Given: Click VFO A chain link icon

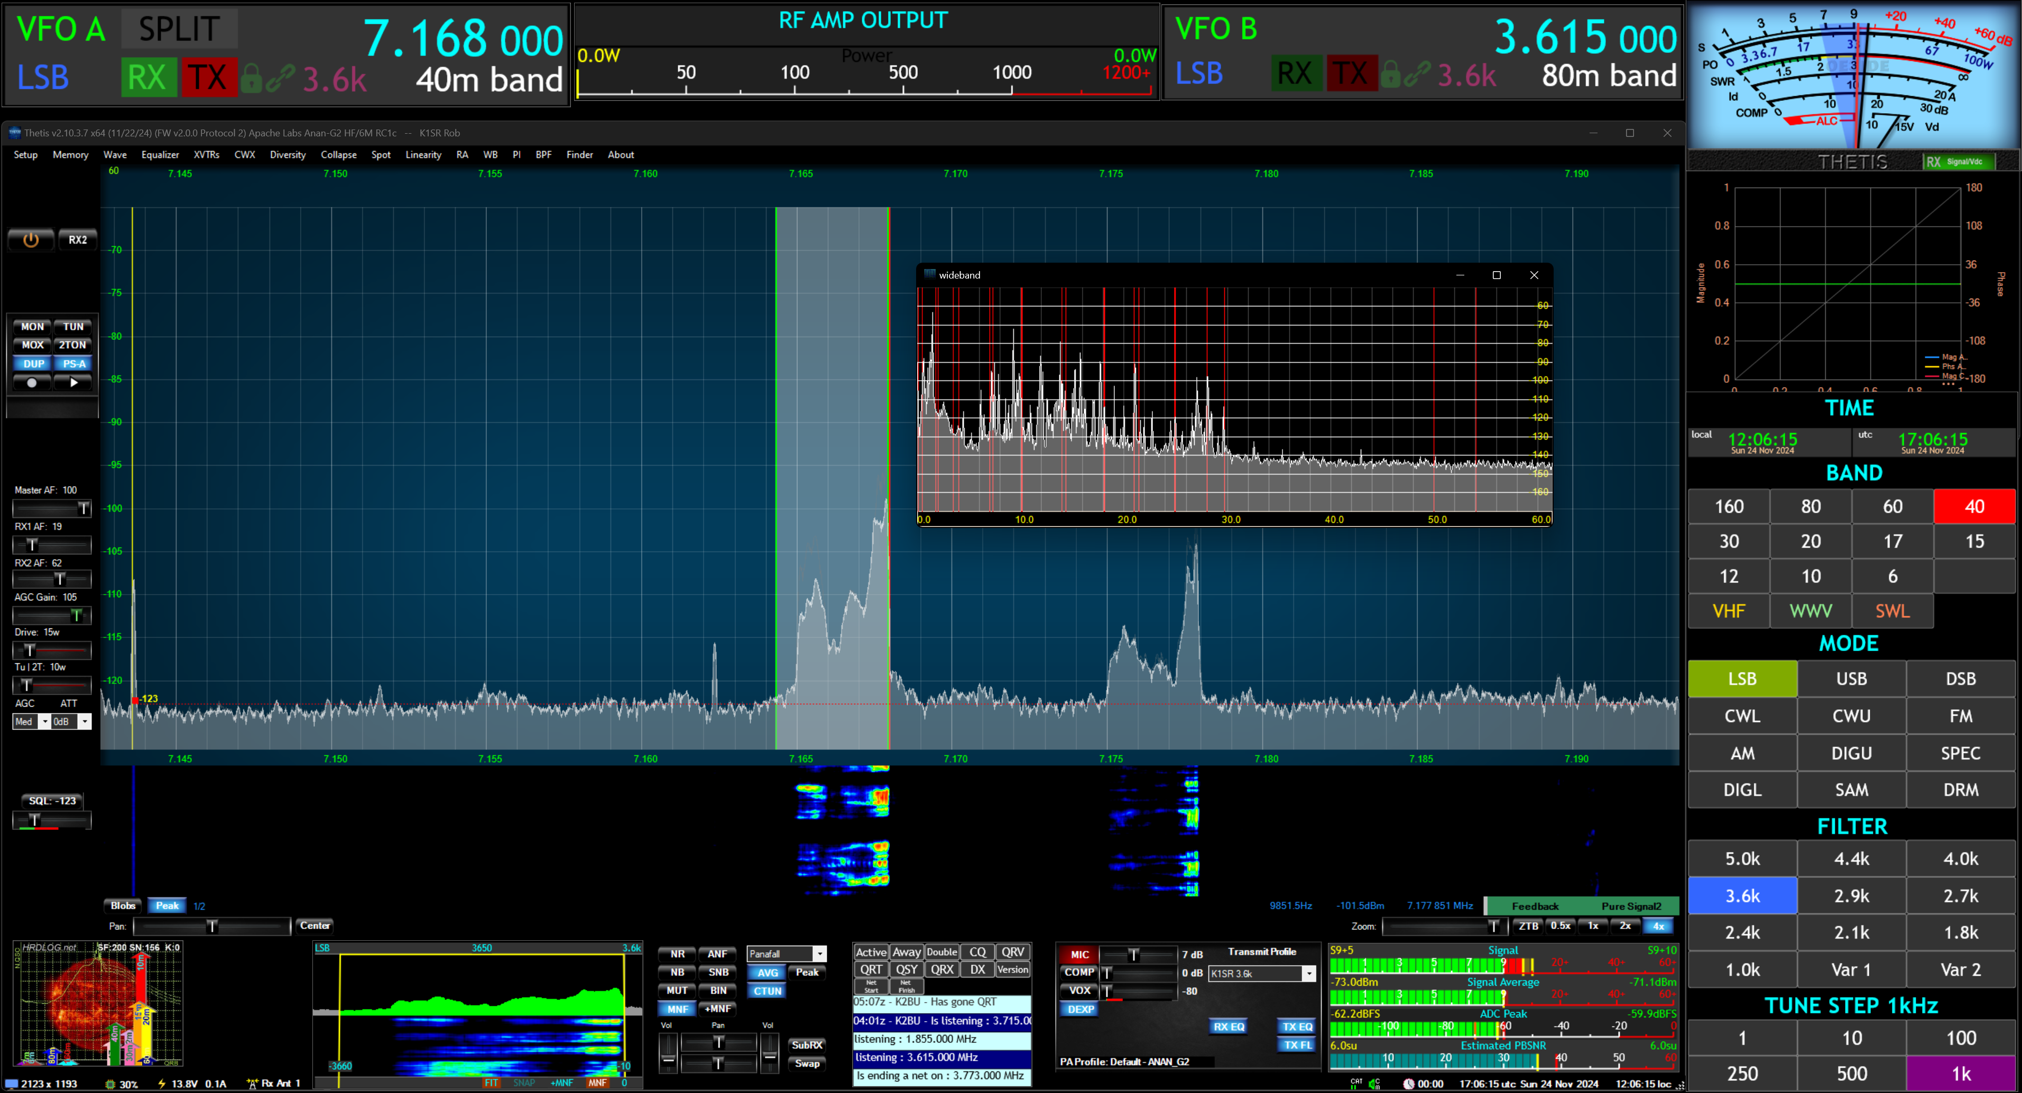Looking at the screenshot, I should coord(280,78).
